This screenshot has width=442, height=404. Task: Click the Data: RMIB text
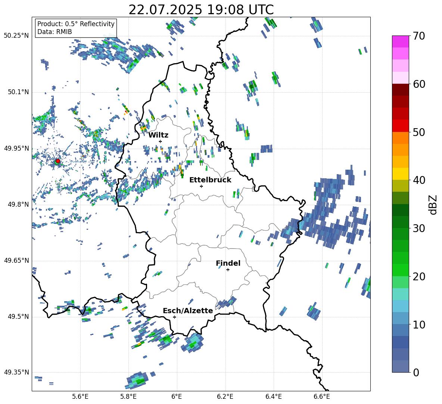[55, 32]
